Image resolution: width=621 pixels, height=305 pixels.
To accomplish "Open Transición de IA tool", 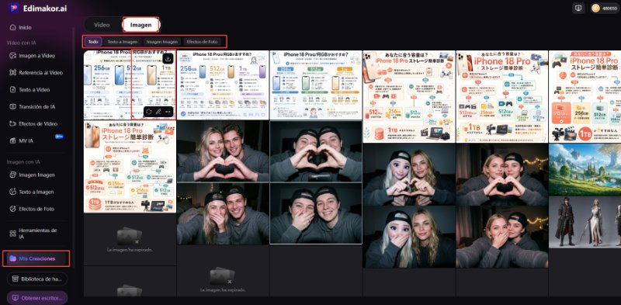I will click(33, 107).
